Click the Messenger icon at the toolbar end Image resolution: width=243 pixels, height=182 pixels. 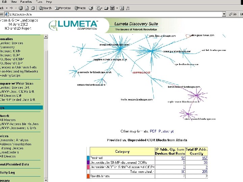click(x=128, y=8)
